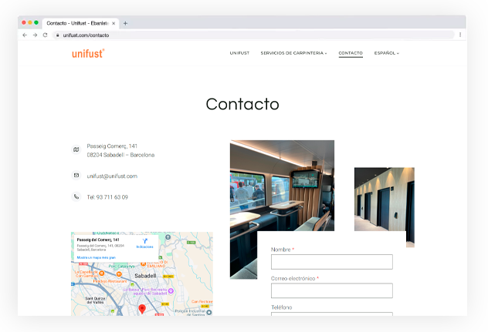Close the Contacto - Unifust tab
488x332 pixels.
click(x=114, y=23)
